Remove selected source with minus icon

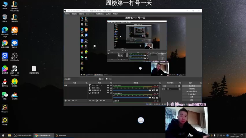[x=93, y=101]
